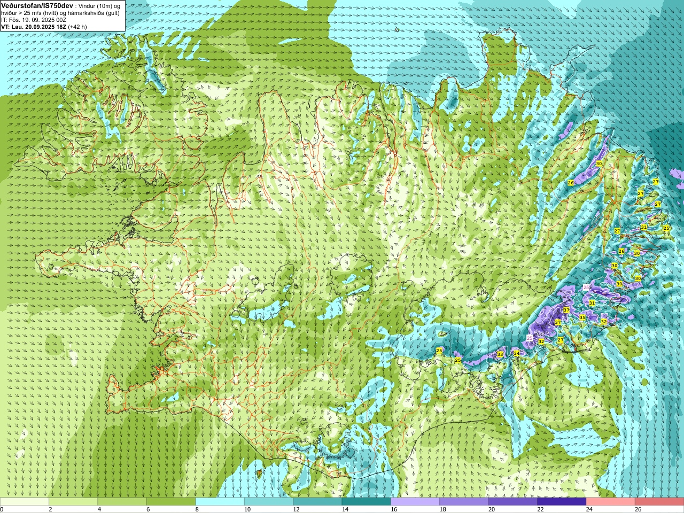Select the 6–8 m/s dark green swatch
684x513 pixels.
click(x=171, y=502)
